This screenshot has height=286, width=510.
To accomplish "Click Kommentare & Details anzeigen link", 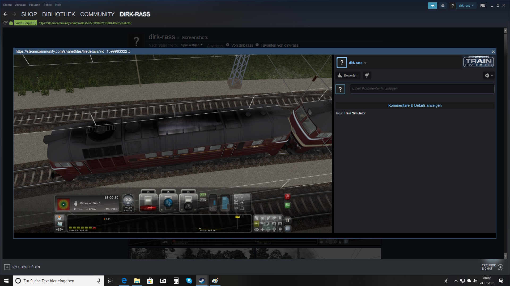I will tap(415, 105).
